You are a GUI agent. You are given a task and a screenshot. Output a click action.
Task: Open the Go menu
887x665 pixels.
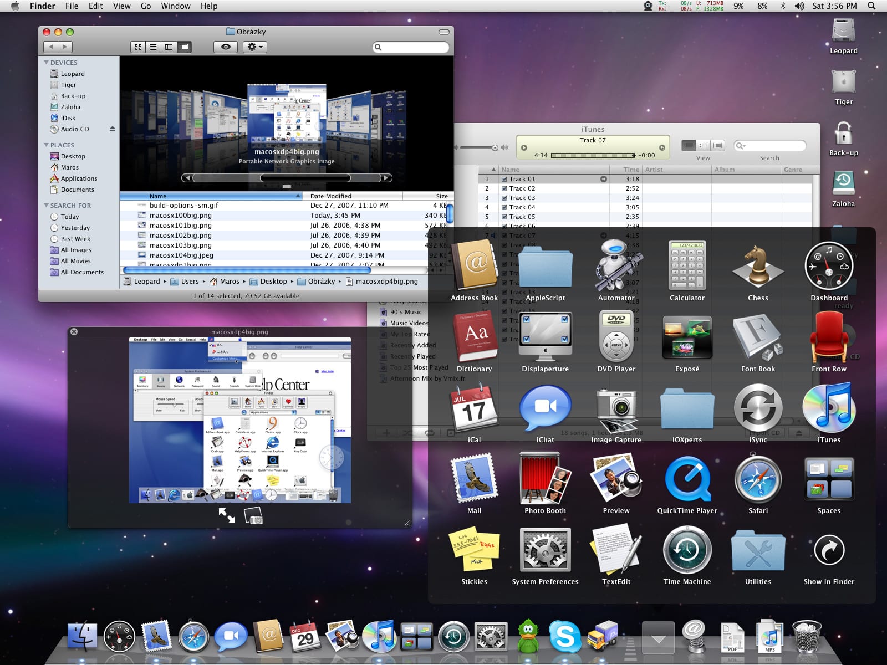point(146,6)
